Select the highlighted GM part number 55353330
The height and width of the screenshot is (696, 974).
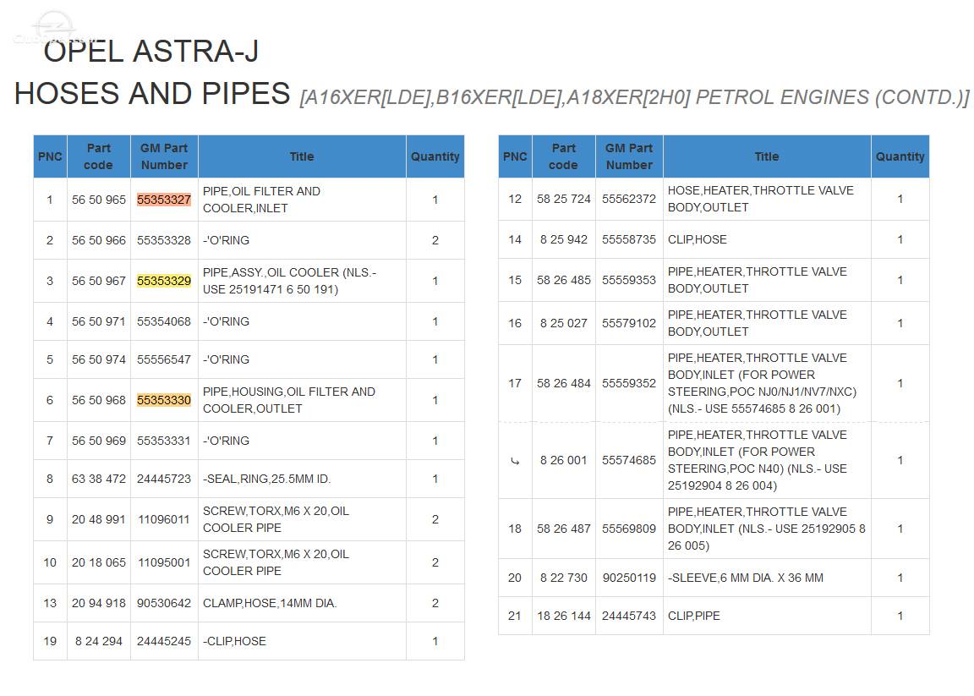(164, 400)
